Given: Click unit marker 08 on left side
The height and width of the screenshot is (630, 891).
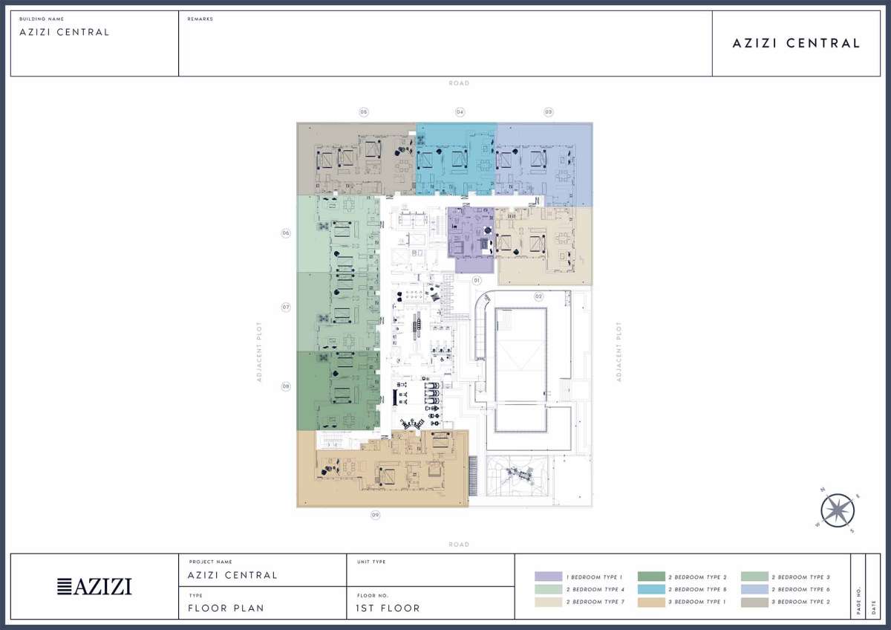Looking at the screenshot, I should pos(285,386).
